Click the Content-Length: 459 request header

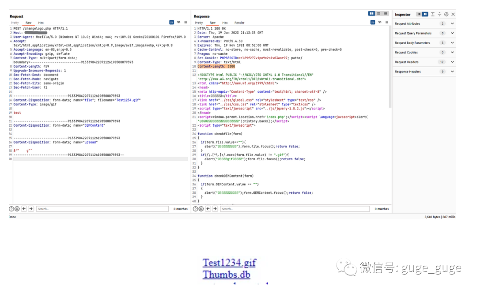pos(31,66)
